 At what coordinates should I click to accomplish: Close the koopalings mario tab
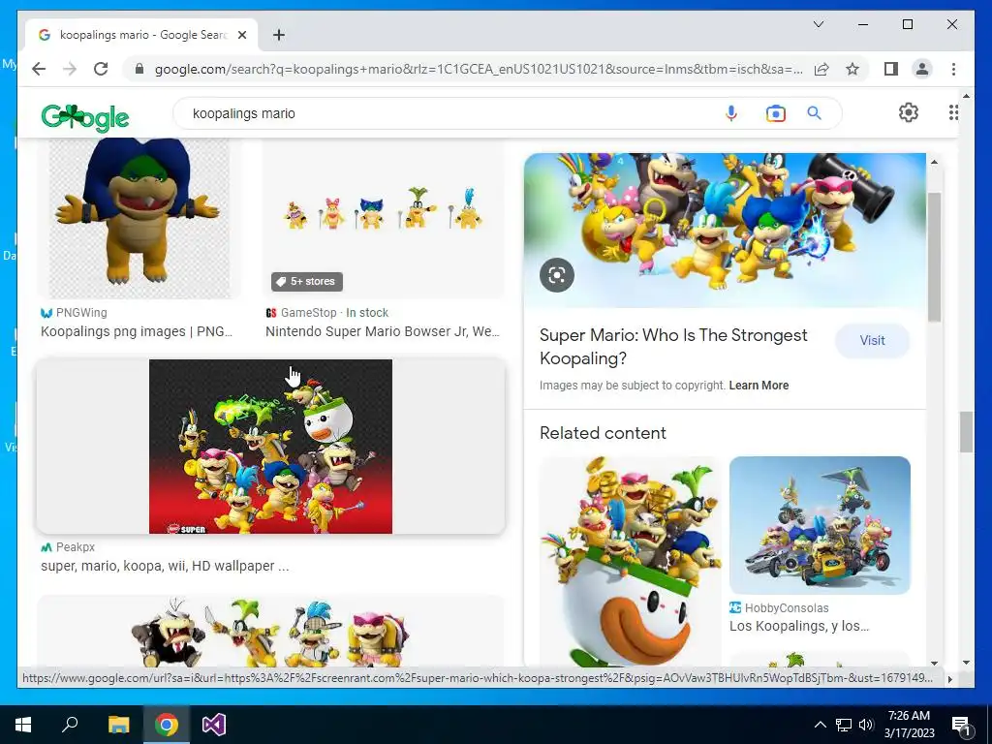(241, 35)
